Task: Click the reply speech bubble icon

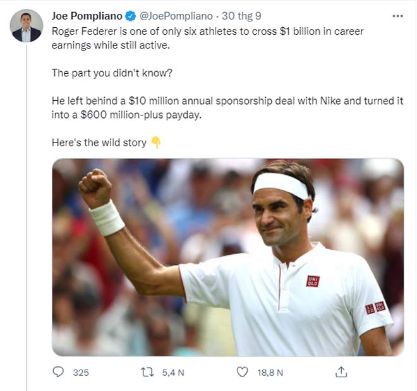Action: pos(58,372)
